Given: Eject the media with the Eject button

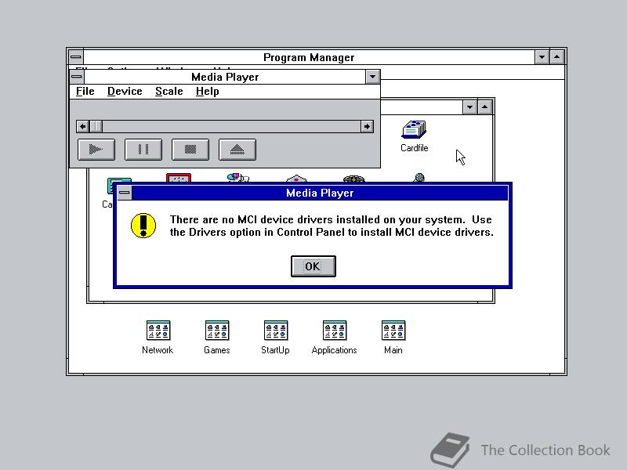Looking at the screenshot, I should coord(237,150).
